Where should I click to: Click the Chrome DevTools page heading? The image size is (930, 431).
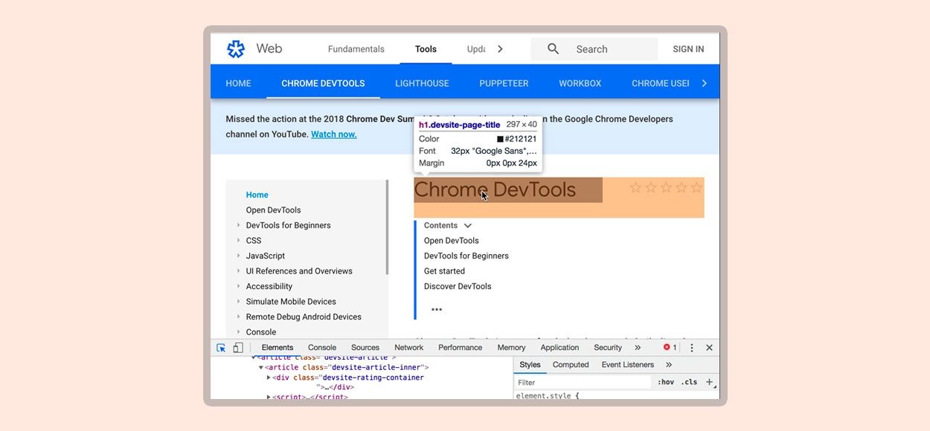coord(495,189)
